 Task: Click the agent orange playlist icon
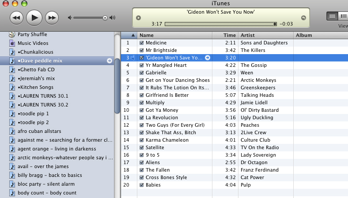pos(12,149)
